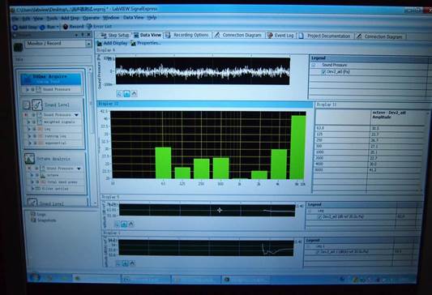Open the Error List from the toolbar
The width and height of the screenshot is (432, 295).
[x=99, y=27]
